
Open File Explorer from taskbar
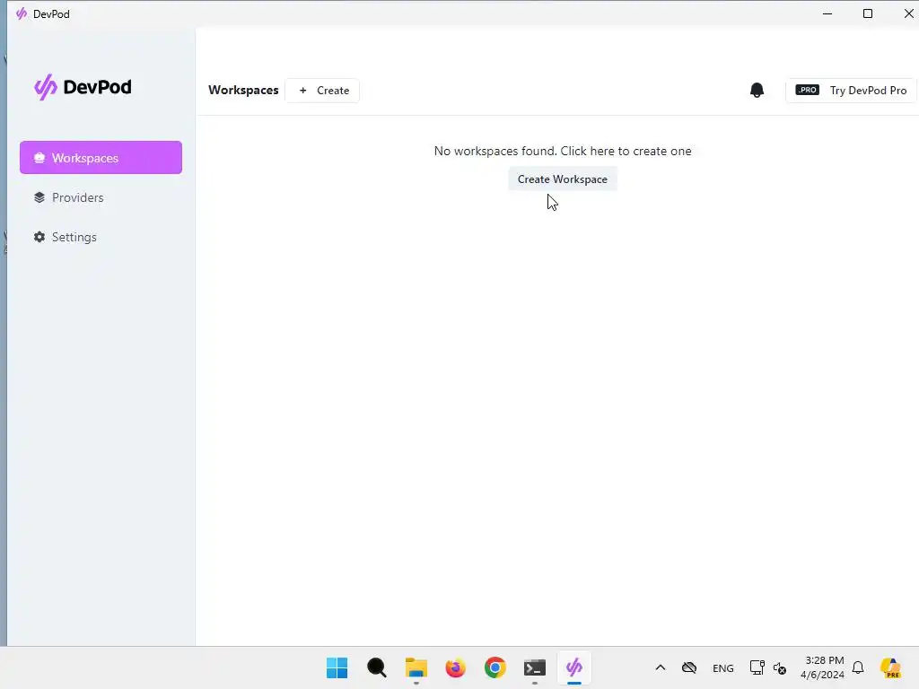pos(416,667)
